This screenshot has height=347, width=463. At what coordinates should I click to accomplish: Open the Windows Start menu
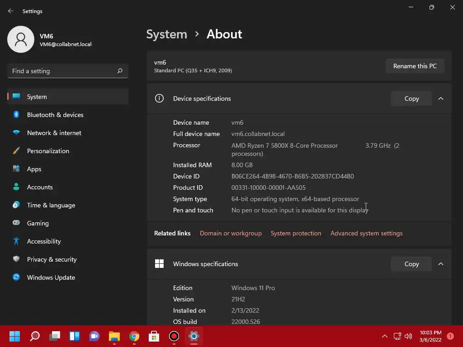click(14, 336)
